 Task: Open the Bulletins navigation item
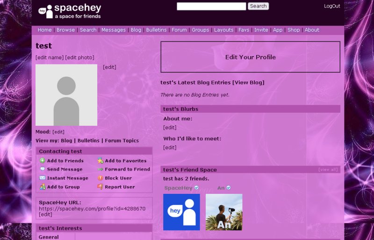[156, 30]
